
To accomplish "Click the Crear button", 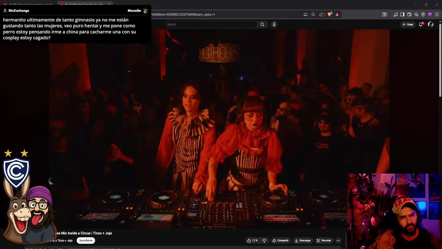I will coord(407,24).
